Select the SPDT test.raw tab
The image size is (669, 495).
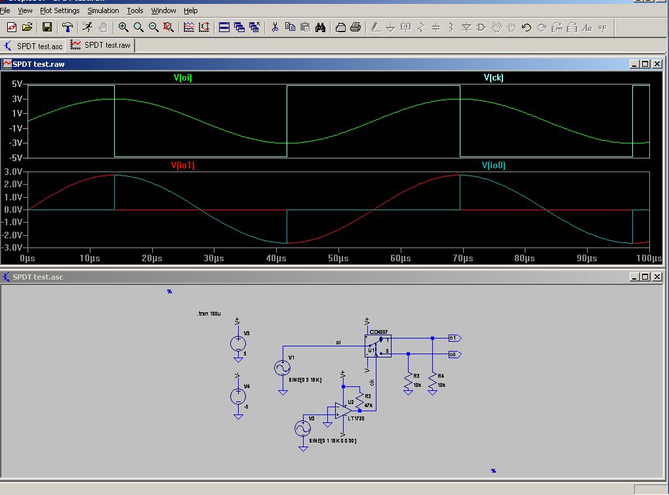point(102,45)
